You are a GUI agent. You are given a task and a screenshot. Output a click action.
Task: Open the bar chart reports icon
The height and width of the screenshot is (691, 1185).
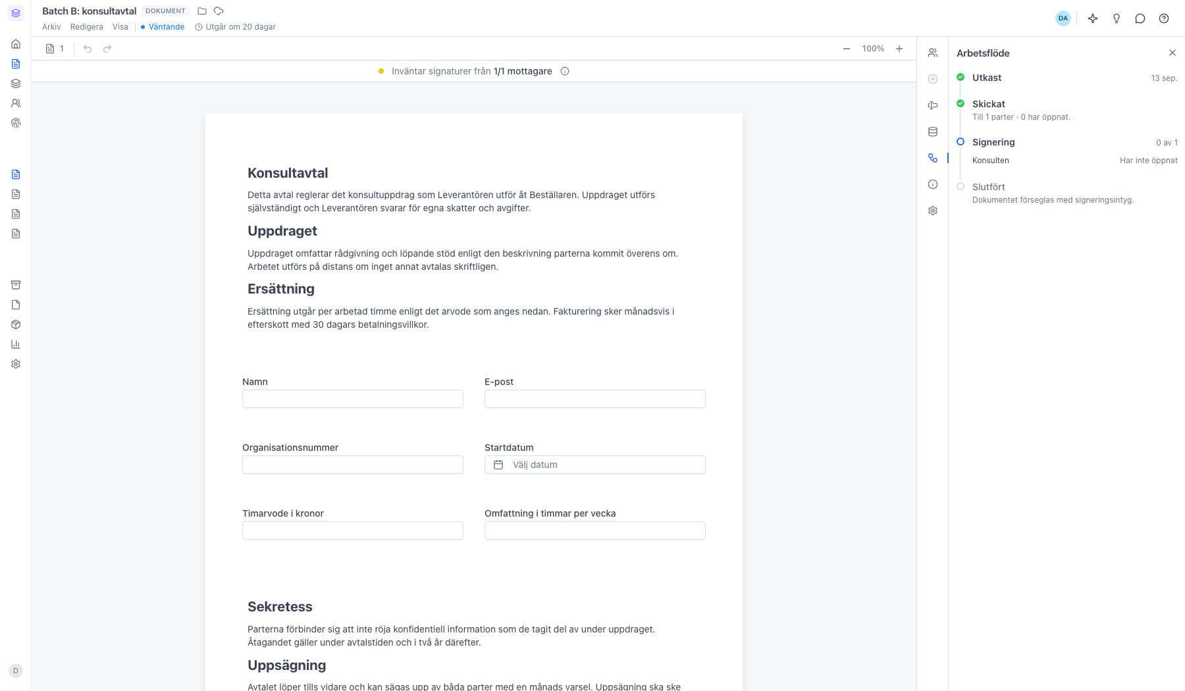click(16, 344)
